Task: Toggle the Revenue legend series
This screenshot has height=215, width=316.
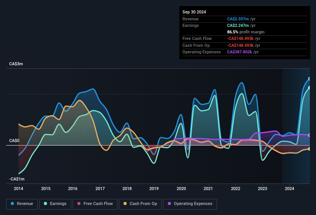Action: [22, 204]
